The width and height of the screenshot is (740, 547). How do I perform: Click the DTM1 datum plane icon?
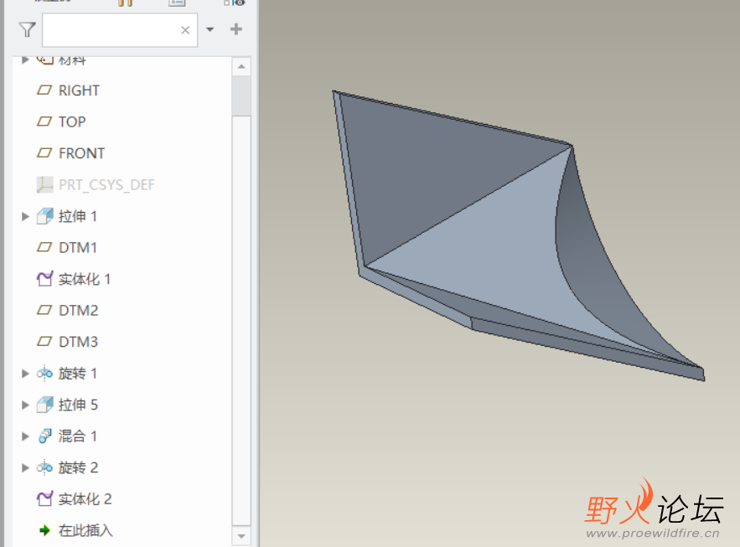click(x=44, y=248)
